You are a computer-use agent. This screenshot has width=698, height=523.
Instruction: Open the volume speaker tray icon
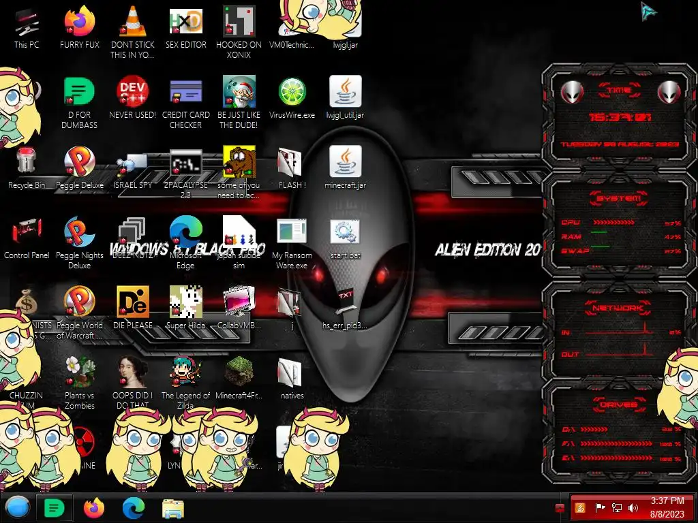coord(633,507)
